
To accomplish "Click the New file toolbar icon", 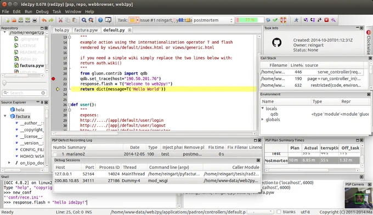I will [7, 20].
